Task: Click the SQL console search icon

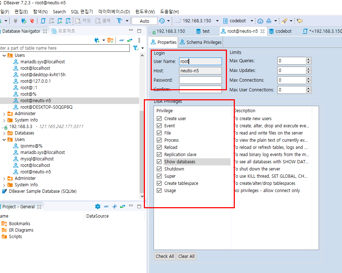Action: click(x=68, y=21)
